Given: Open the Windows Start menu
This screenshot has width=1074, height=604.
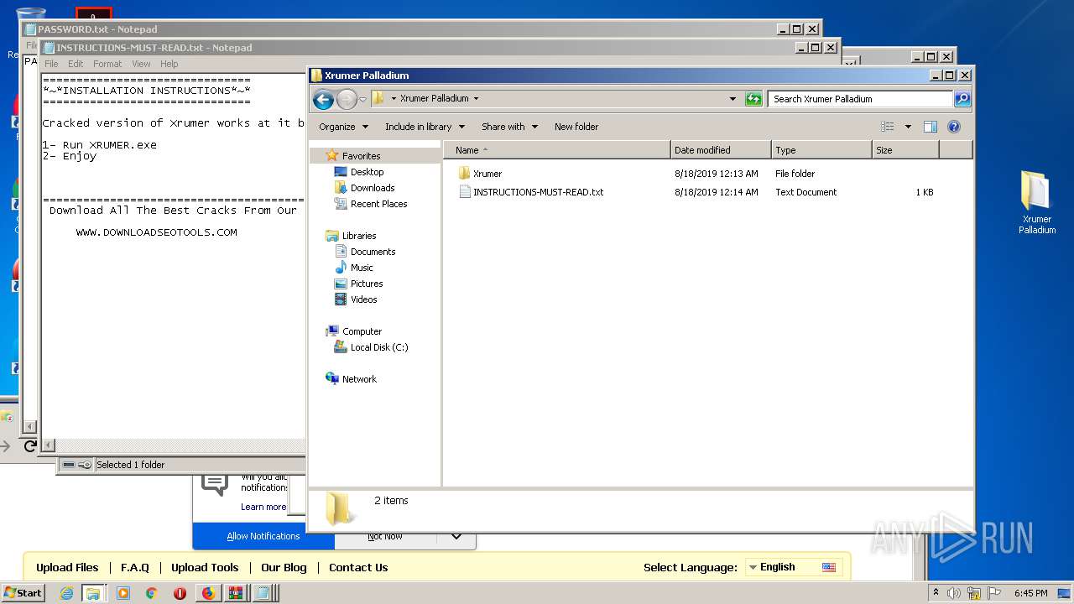Looking at the screenshot, I should (23, 592).
